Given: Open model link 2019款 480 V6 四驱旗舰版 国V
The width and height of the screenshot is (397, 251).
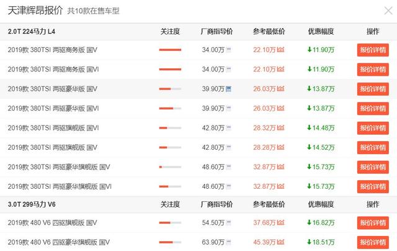Looking at the screenshot, I should tap(52, 223).
